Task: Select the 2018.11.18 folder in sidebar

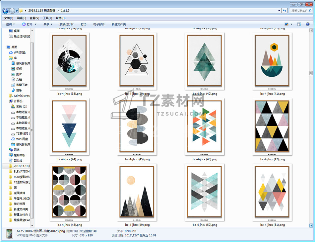Action: pos(20,166)
